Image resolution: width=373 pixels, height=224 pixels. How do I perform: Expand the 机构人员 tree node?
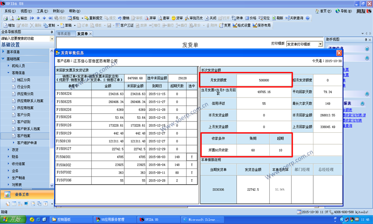8,66
